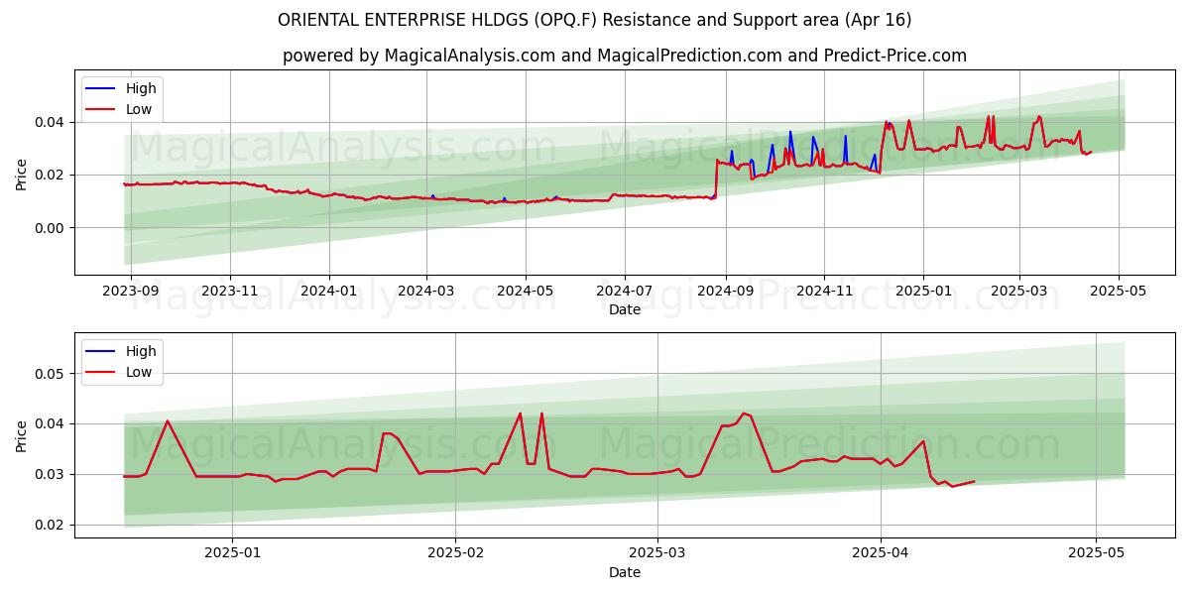The width and height of the screenshot is (1190, 595).
Task: Click the 2023-11 date tick label
Action: pos(230,292)
